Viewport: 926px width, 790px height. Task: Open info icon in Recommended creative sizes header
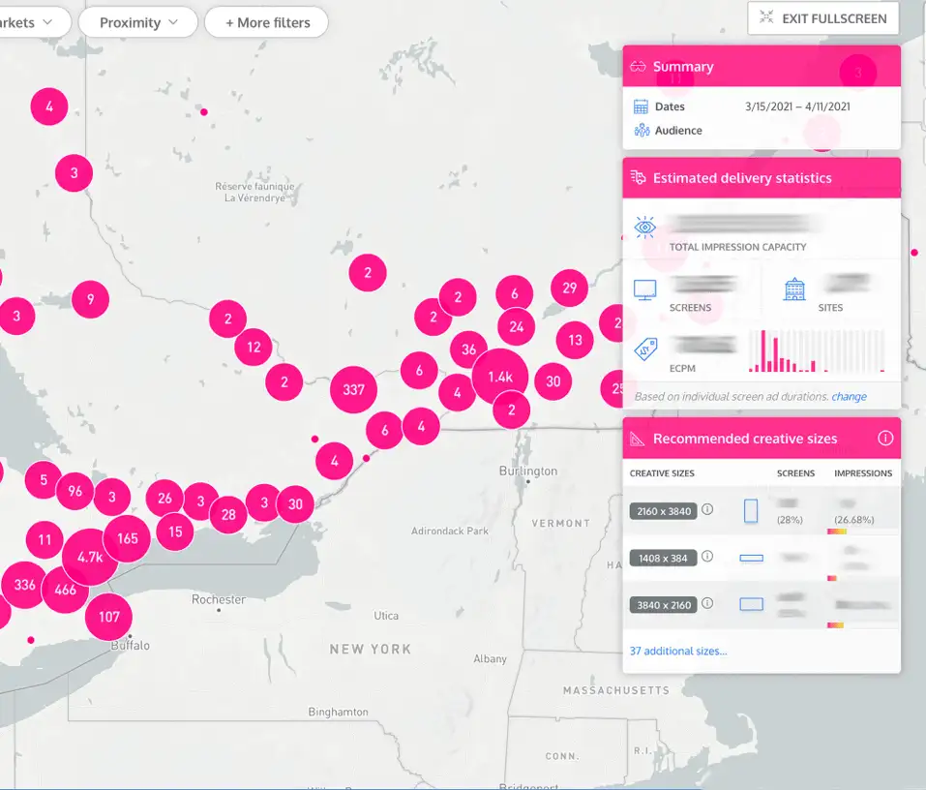pyautogui.click(x=885, y=439)
